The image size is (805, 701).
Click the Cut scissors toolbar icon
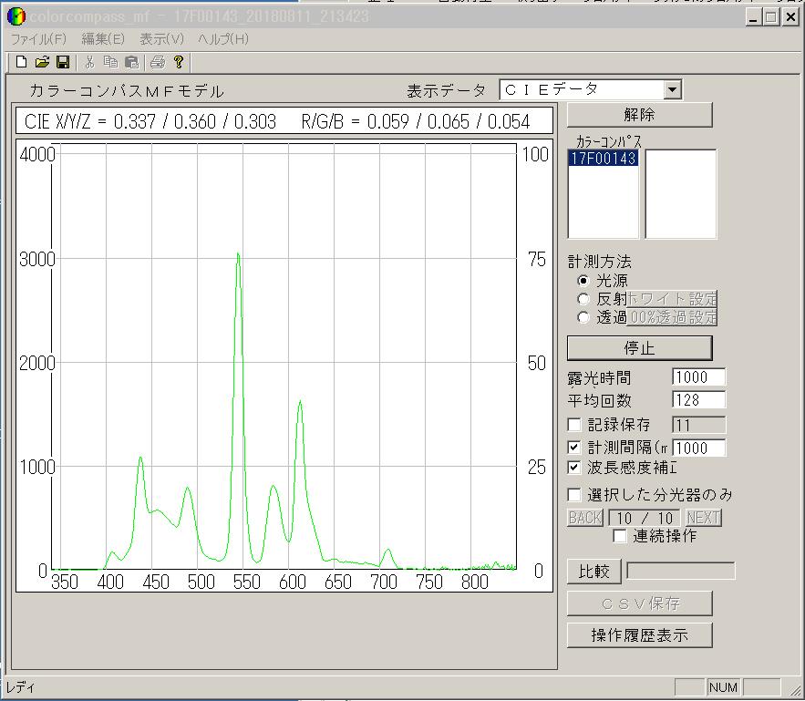pyautogui.click(x=89, y=62)
